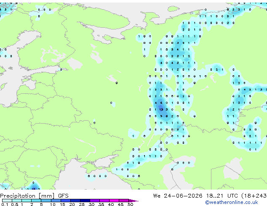
Task: Click the 30–35 mm purple legend swatch
Action: click(95, 201)
